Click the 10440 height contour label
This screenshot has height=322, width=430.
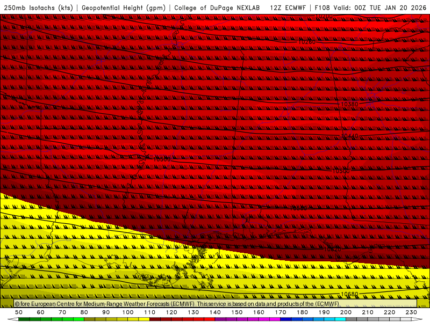[x=350, y=136]
